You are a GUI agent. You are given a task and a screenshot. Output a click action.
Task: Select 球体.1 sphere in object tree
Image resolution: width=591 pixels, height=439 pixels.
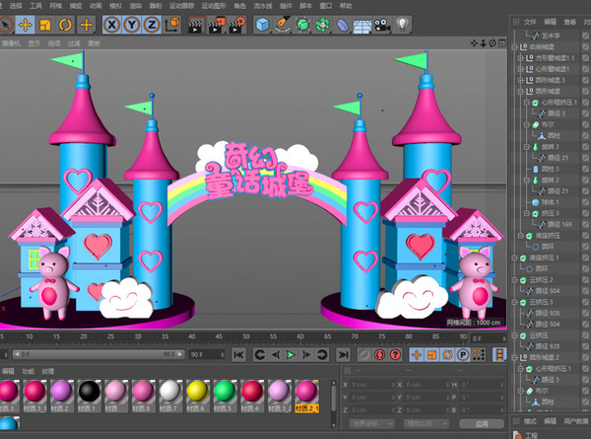[550, 202]
